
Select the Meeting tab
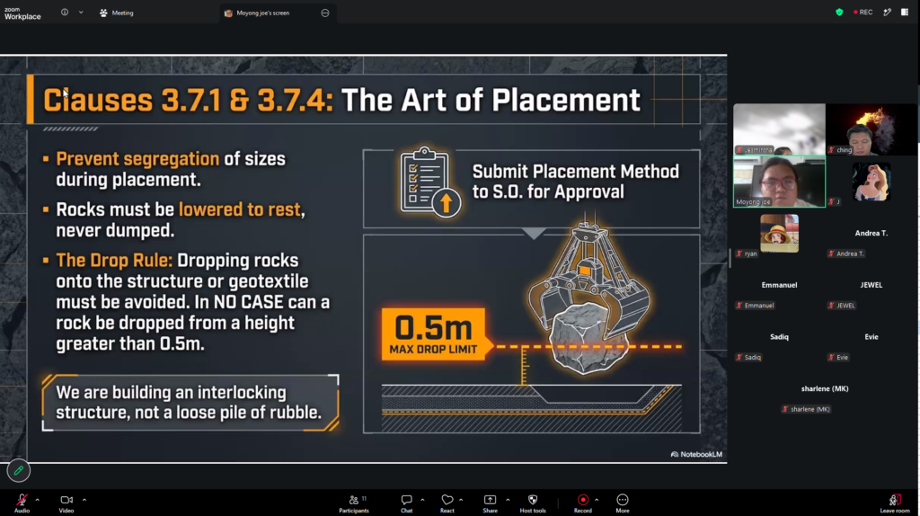117,13
